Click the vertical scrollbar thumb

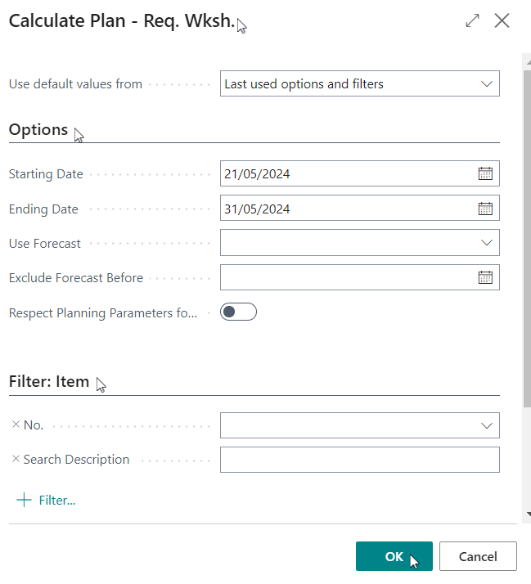coord(527,238)
